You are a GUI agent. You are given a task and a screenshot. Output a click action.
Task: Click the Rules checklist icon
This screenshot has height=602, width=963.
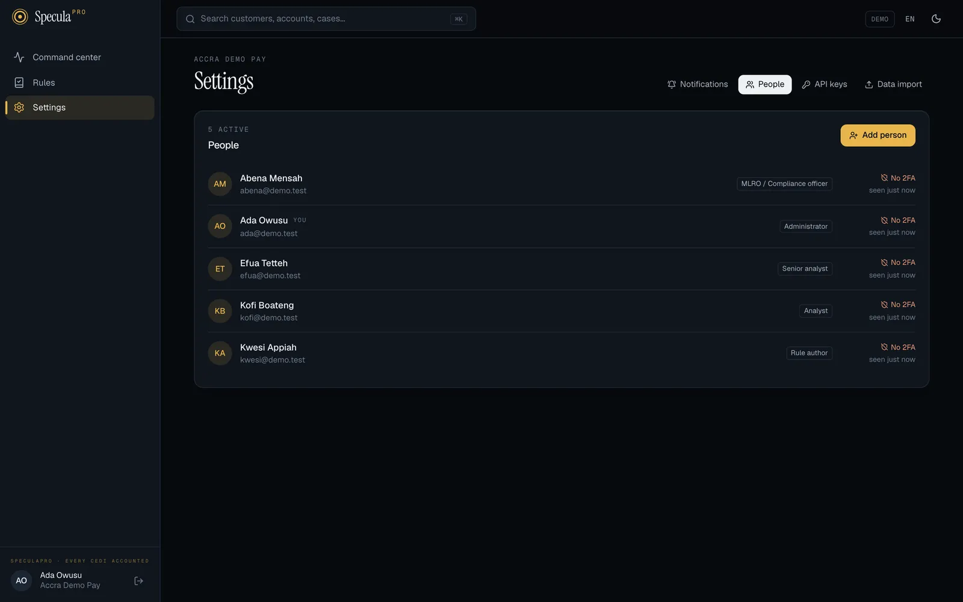pyautogui.click(x=19, y=82)
